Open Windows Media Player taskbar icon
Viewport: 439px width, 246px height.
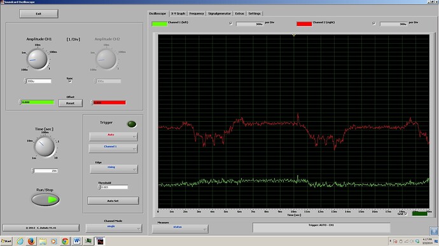tap(53, 241)
